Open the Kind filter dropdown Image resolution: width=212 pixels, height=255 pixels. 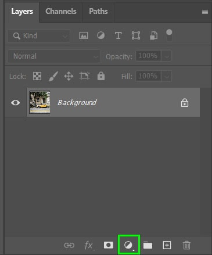point(39,36)
